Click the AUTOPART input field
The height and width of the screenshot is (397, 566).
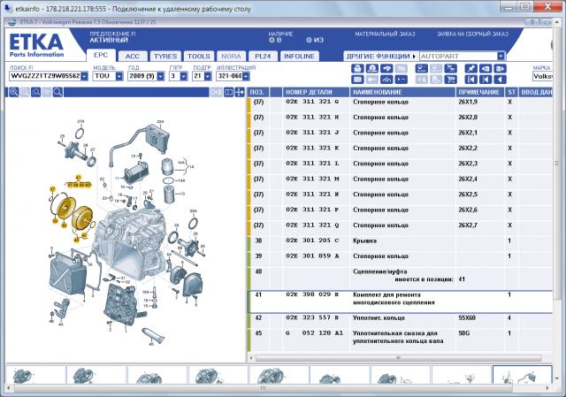(458, 56)
